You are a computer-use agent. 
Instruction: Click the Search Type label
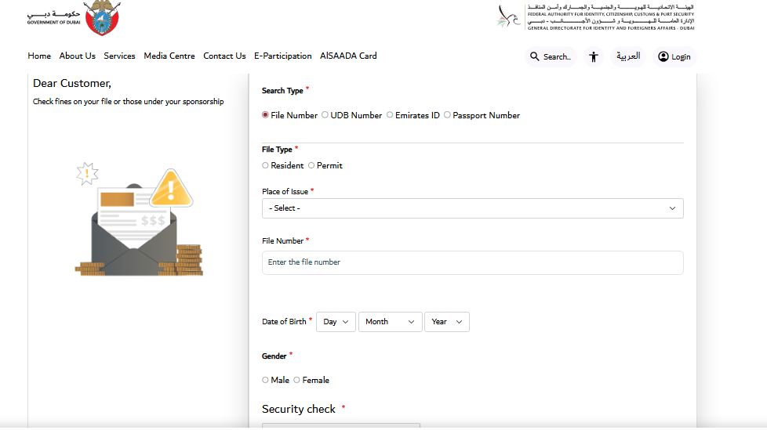282,91
